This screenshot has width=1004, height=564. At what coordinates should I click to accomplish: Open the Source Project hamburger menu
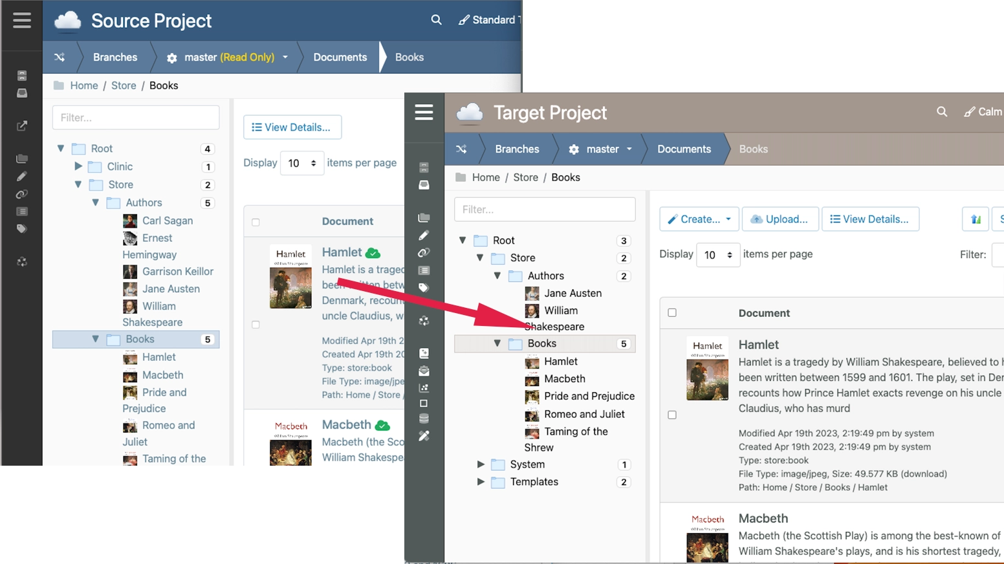(22, 21)
